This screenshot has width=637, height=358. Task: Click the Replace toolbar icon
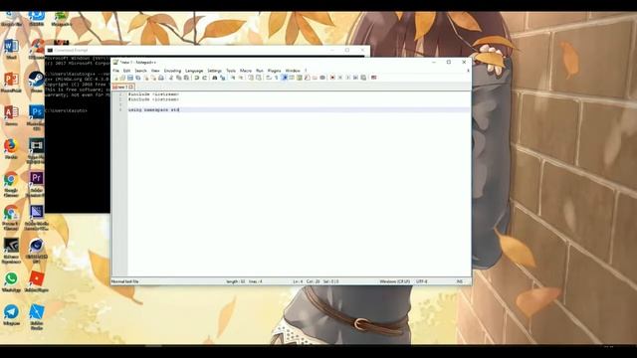click(223, 78)
